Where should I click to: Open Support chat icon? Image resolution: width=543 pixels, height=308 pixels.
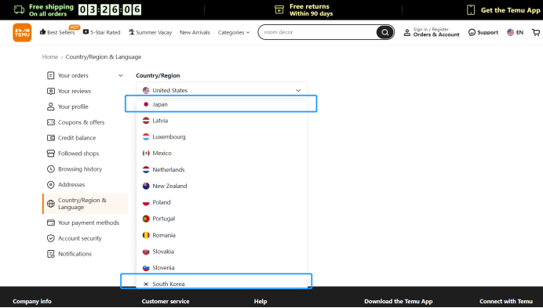tap(472, 33)
